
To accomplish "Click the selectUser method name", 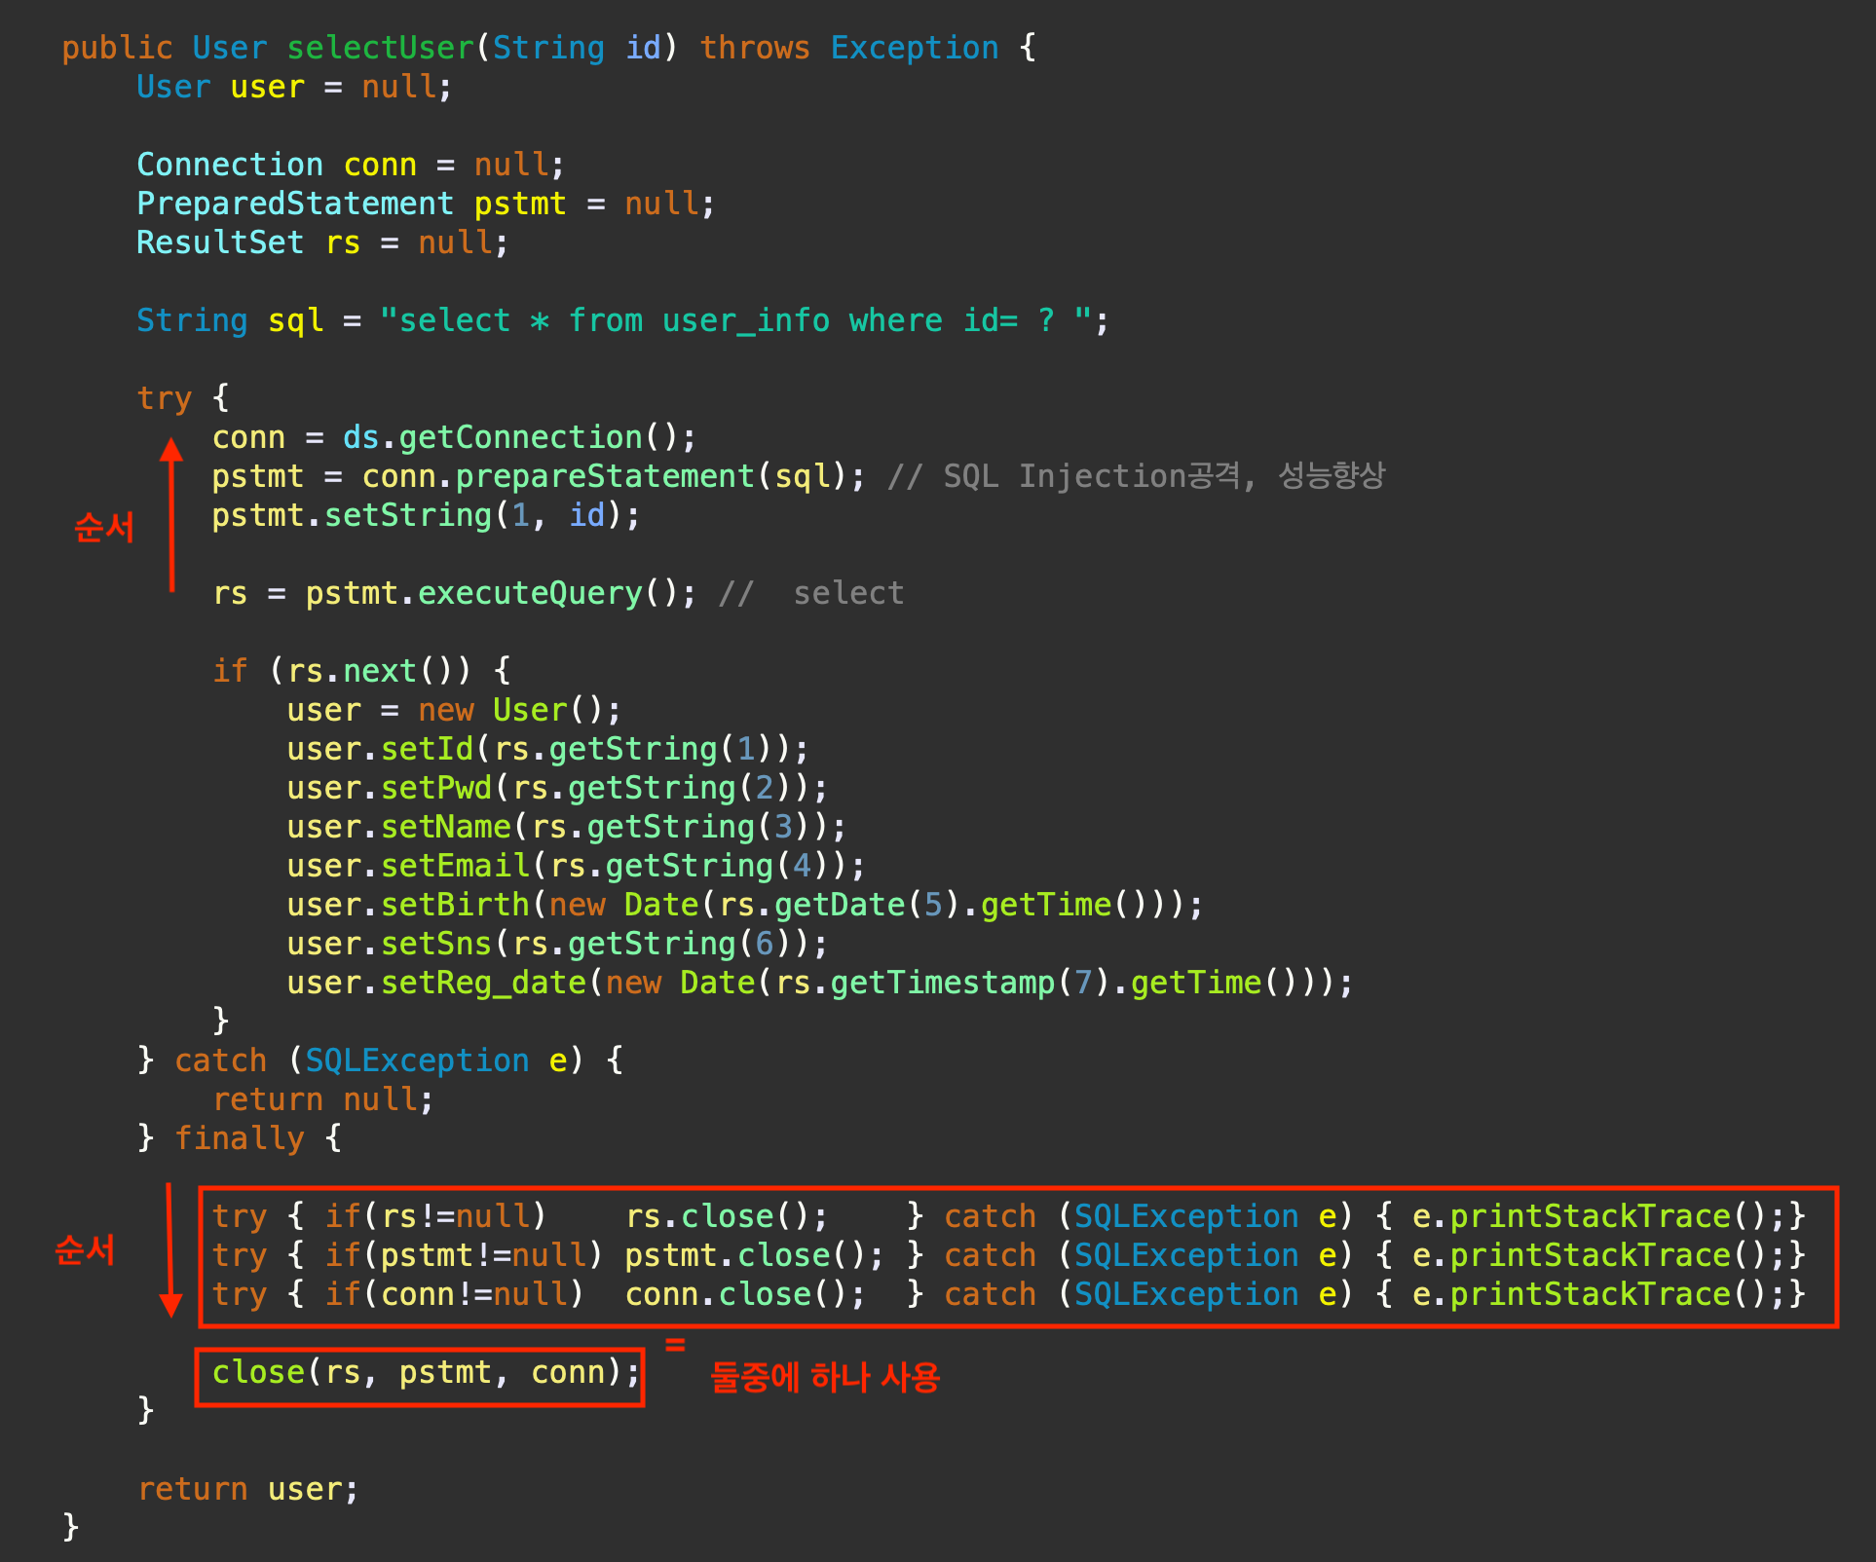I will [380, 48].
